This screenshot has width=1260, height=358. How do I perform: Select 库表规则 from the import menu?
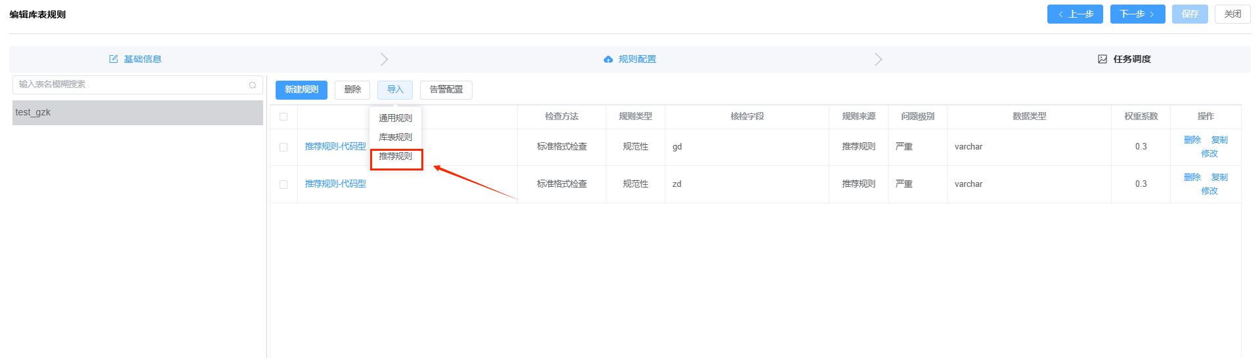coord(395,137)
